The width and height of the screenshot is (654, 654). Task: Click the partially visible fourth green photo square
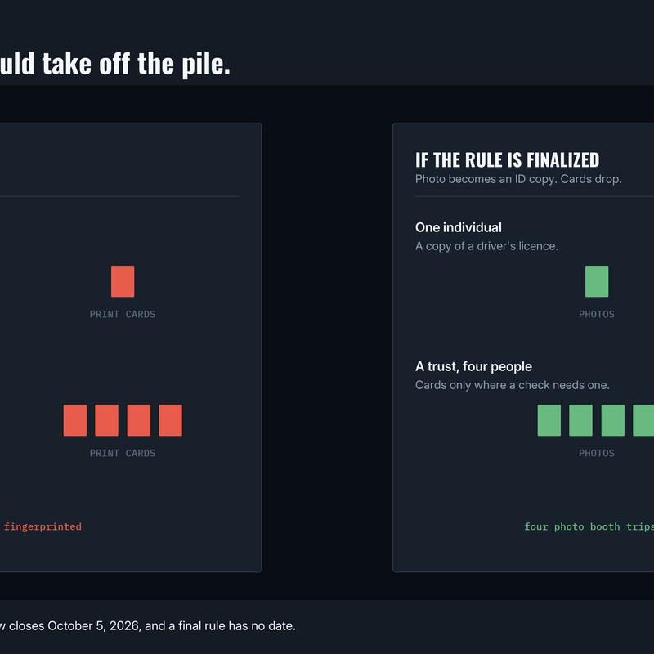[643, 420]
